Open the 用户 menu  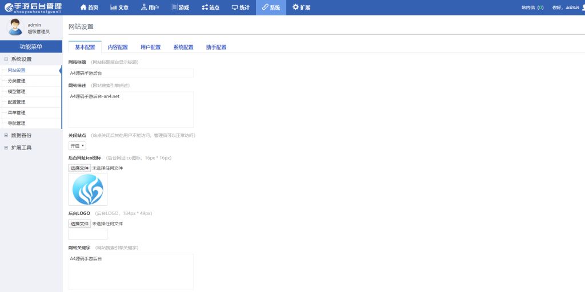click(150, 7)
